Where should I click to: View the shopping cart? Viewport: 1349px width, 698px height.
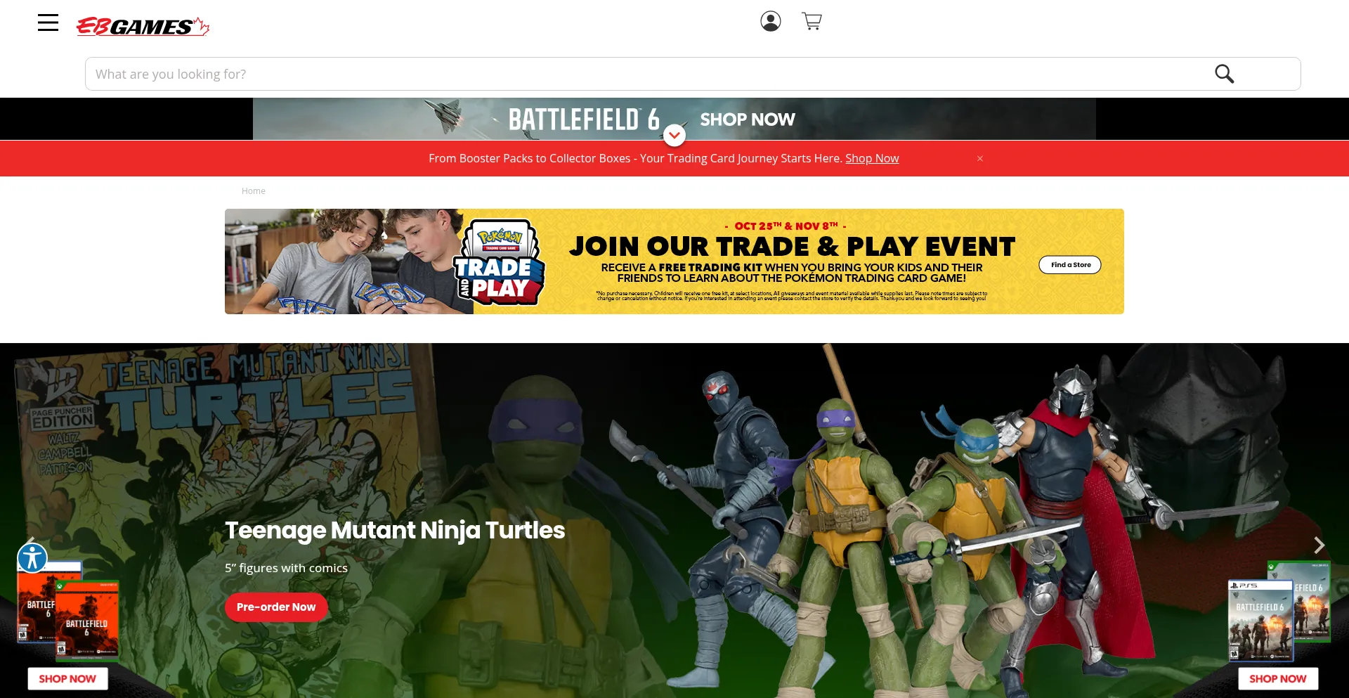click(812, 22)
